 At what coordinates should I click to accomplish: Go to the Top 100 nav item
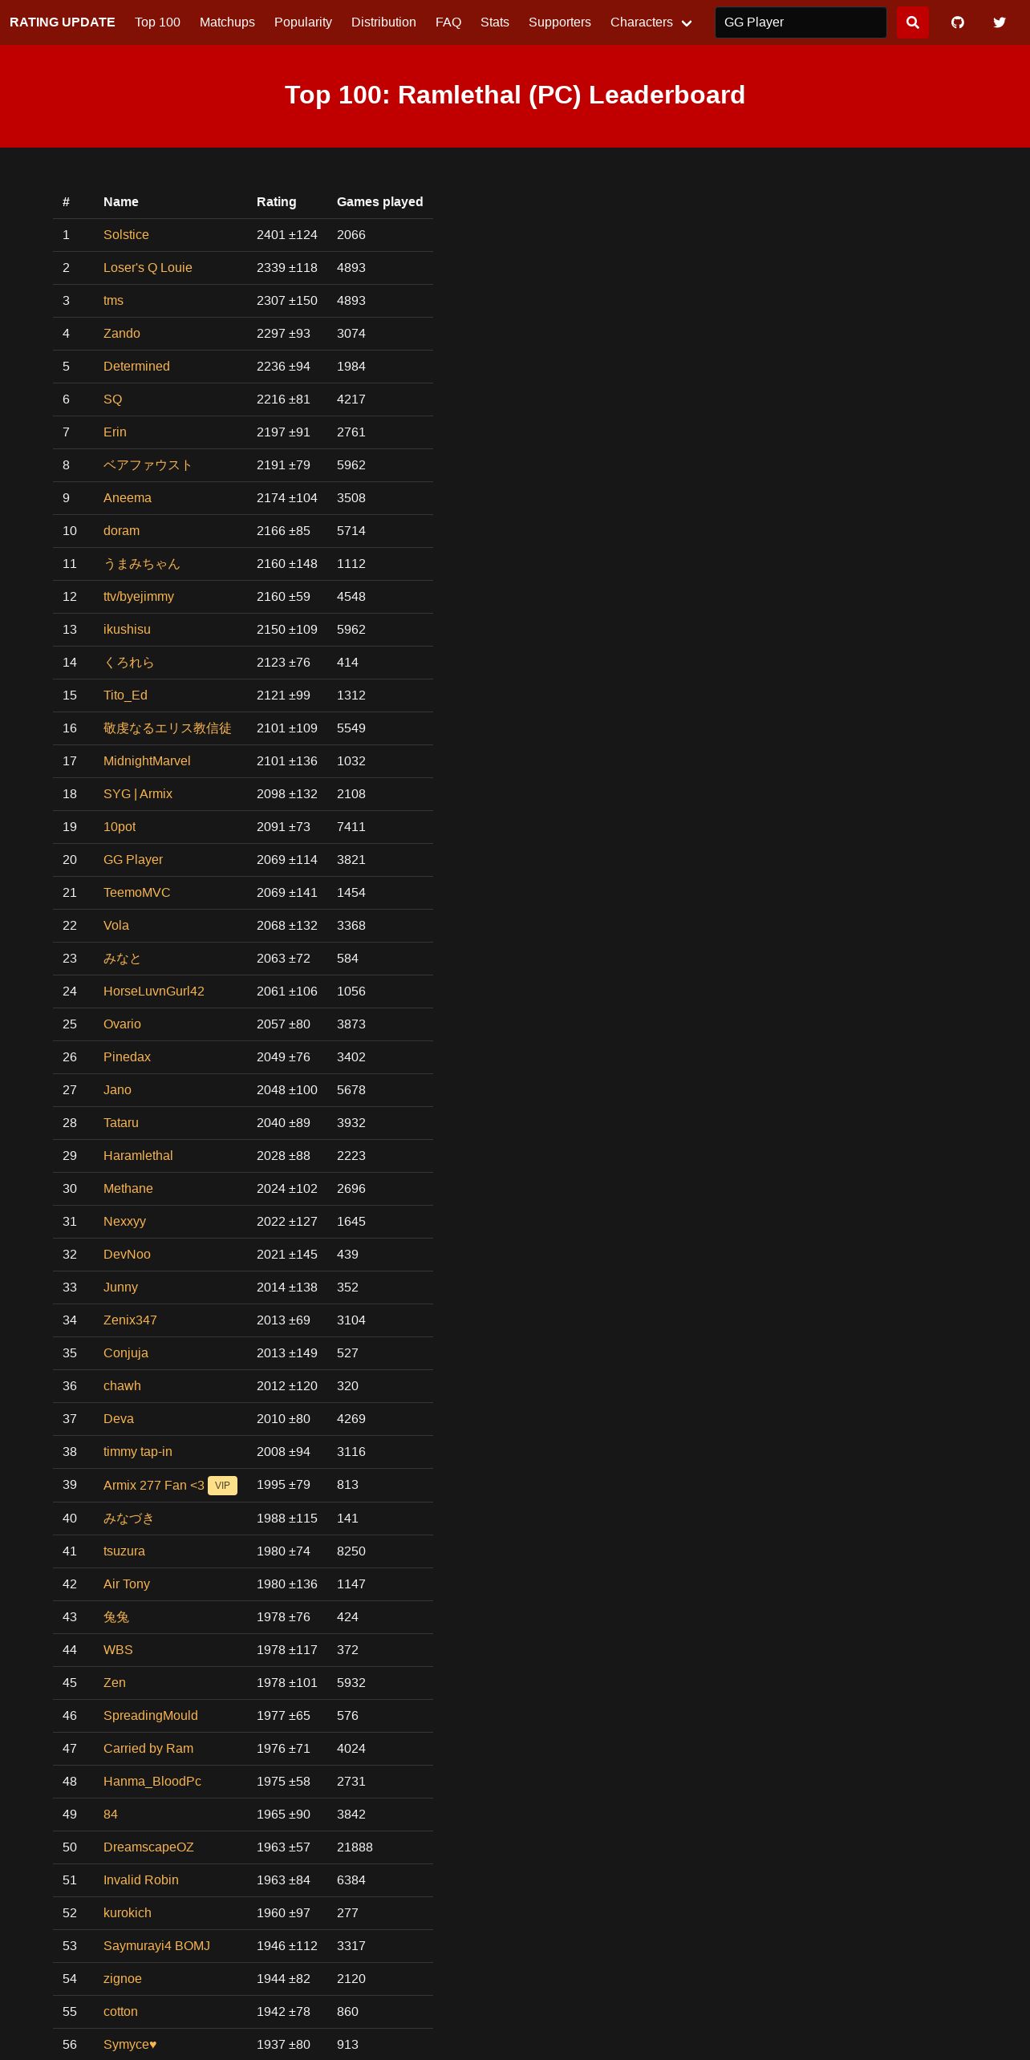[157, 22]
